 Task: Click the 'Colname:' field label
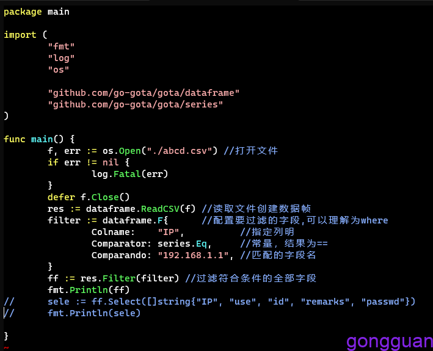tap(113, 232)
